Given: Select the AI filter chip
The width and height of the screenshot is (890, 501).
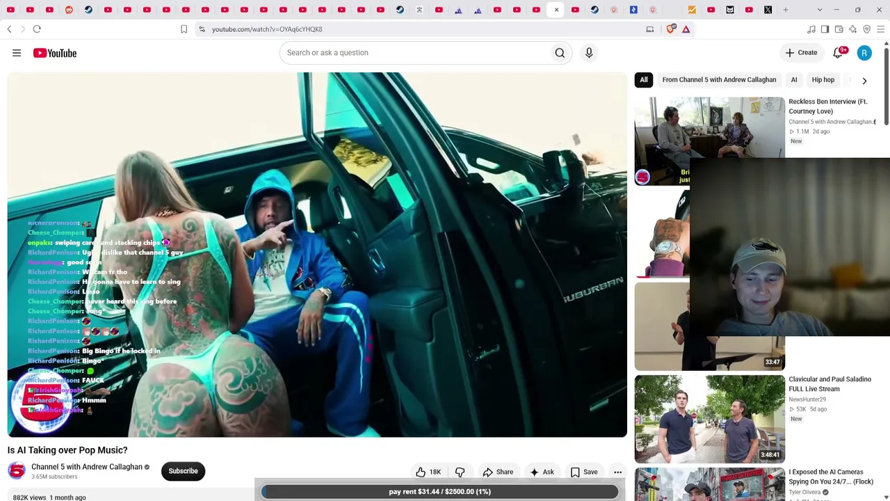Looking at the screenshot, I should (x=794, y=80).
